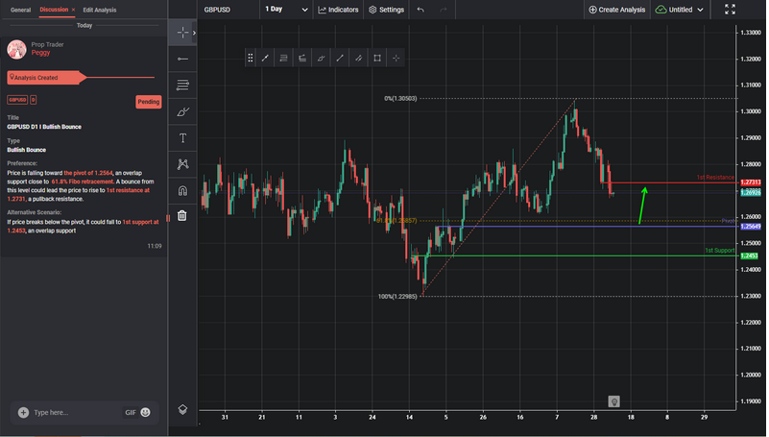Expand the cursor tool flyout arrow

(194, 33)
